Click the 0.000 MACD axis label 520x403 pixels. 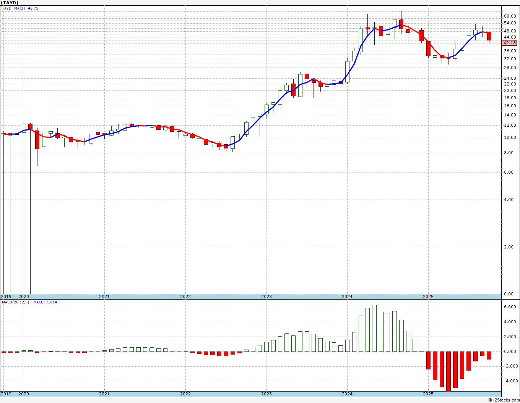[510, 351]
